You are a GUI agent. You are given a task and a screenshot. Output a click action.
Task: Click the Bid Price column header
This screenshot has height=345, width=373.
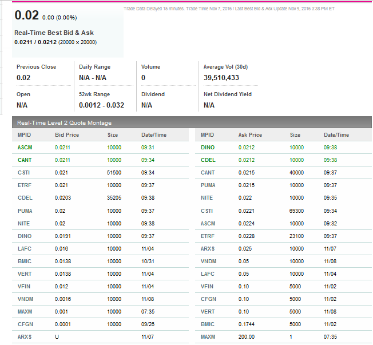point(67,135)
